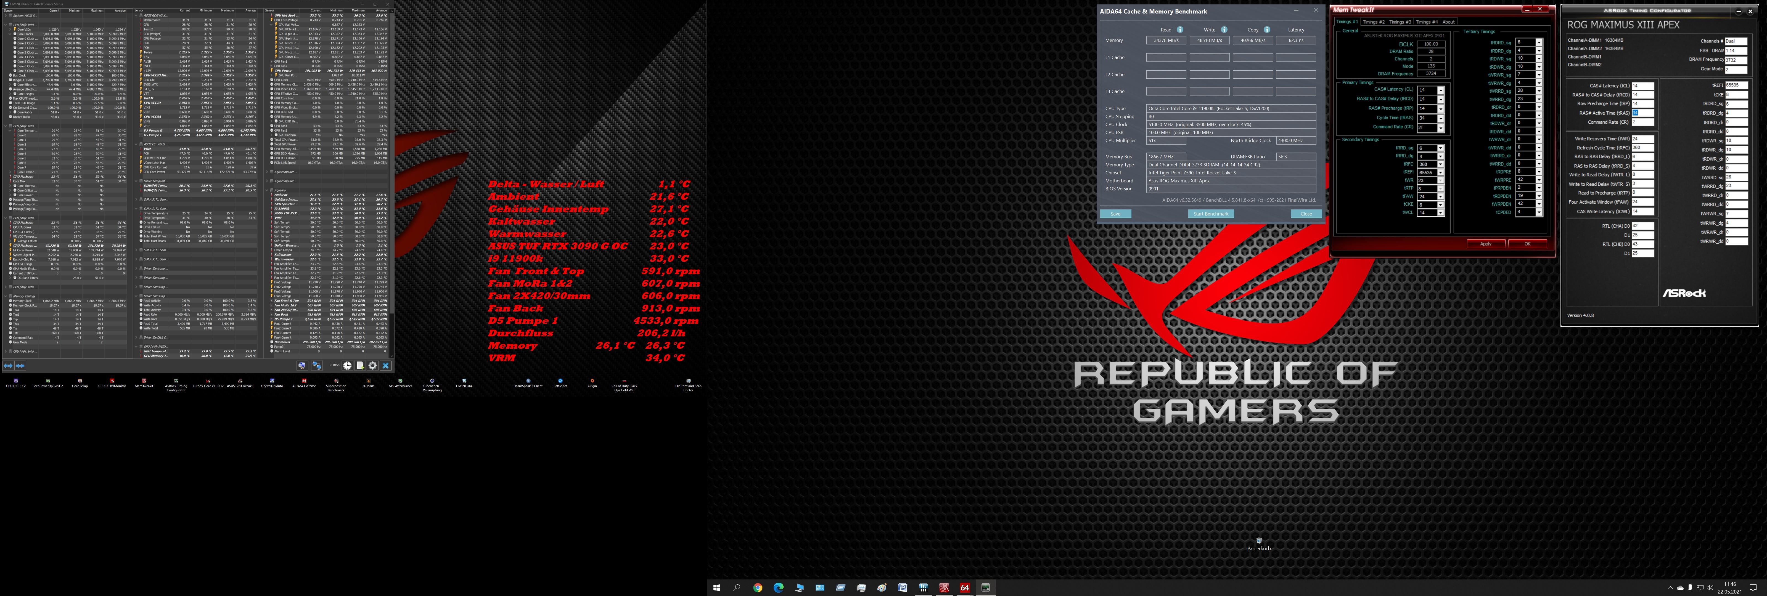Open CrystalDiskInfo desktop shortcut
The width and height of the screenshot is (1767, 596).
point(272,383)
